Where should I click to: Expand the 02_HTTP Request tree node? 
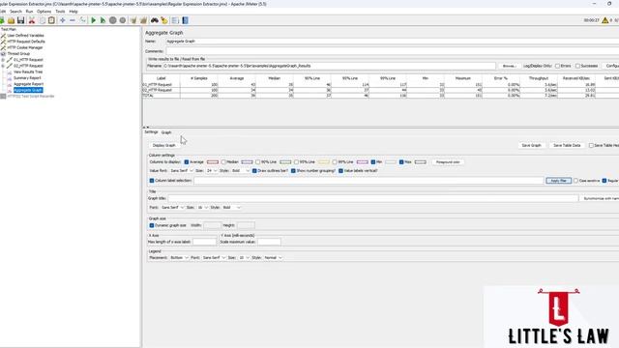(3, 66)
